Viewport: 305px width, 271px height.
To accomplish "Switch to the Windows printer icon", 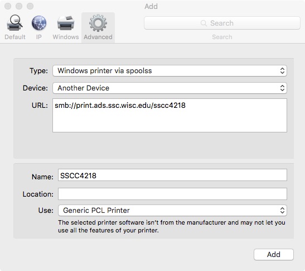I will coord(66,23).
